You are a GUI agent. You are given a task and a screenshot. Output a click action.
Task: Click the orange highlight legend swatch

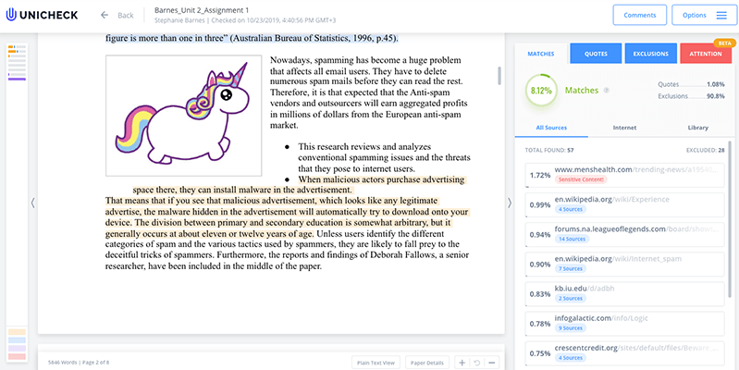17,332
